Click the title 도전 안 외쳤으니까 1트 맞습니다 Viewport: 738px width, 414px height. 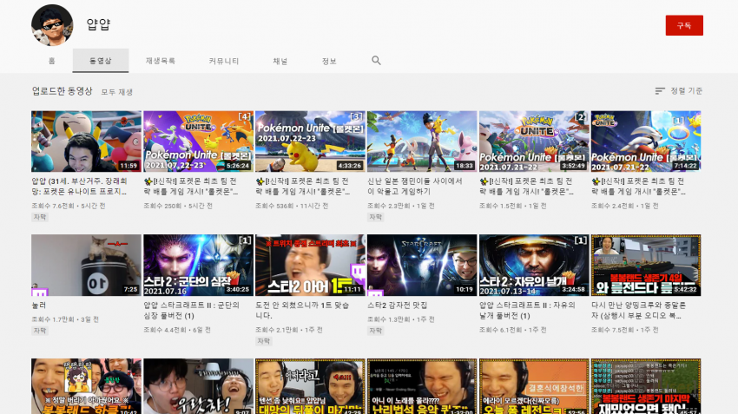302,311
